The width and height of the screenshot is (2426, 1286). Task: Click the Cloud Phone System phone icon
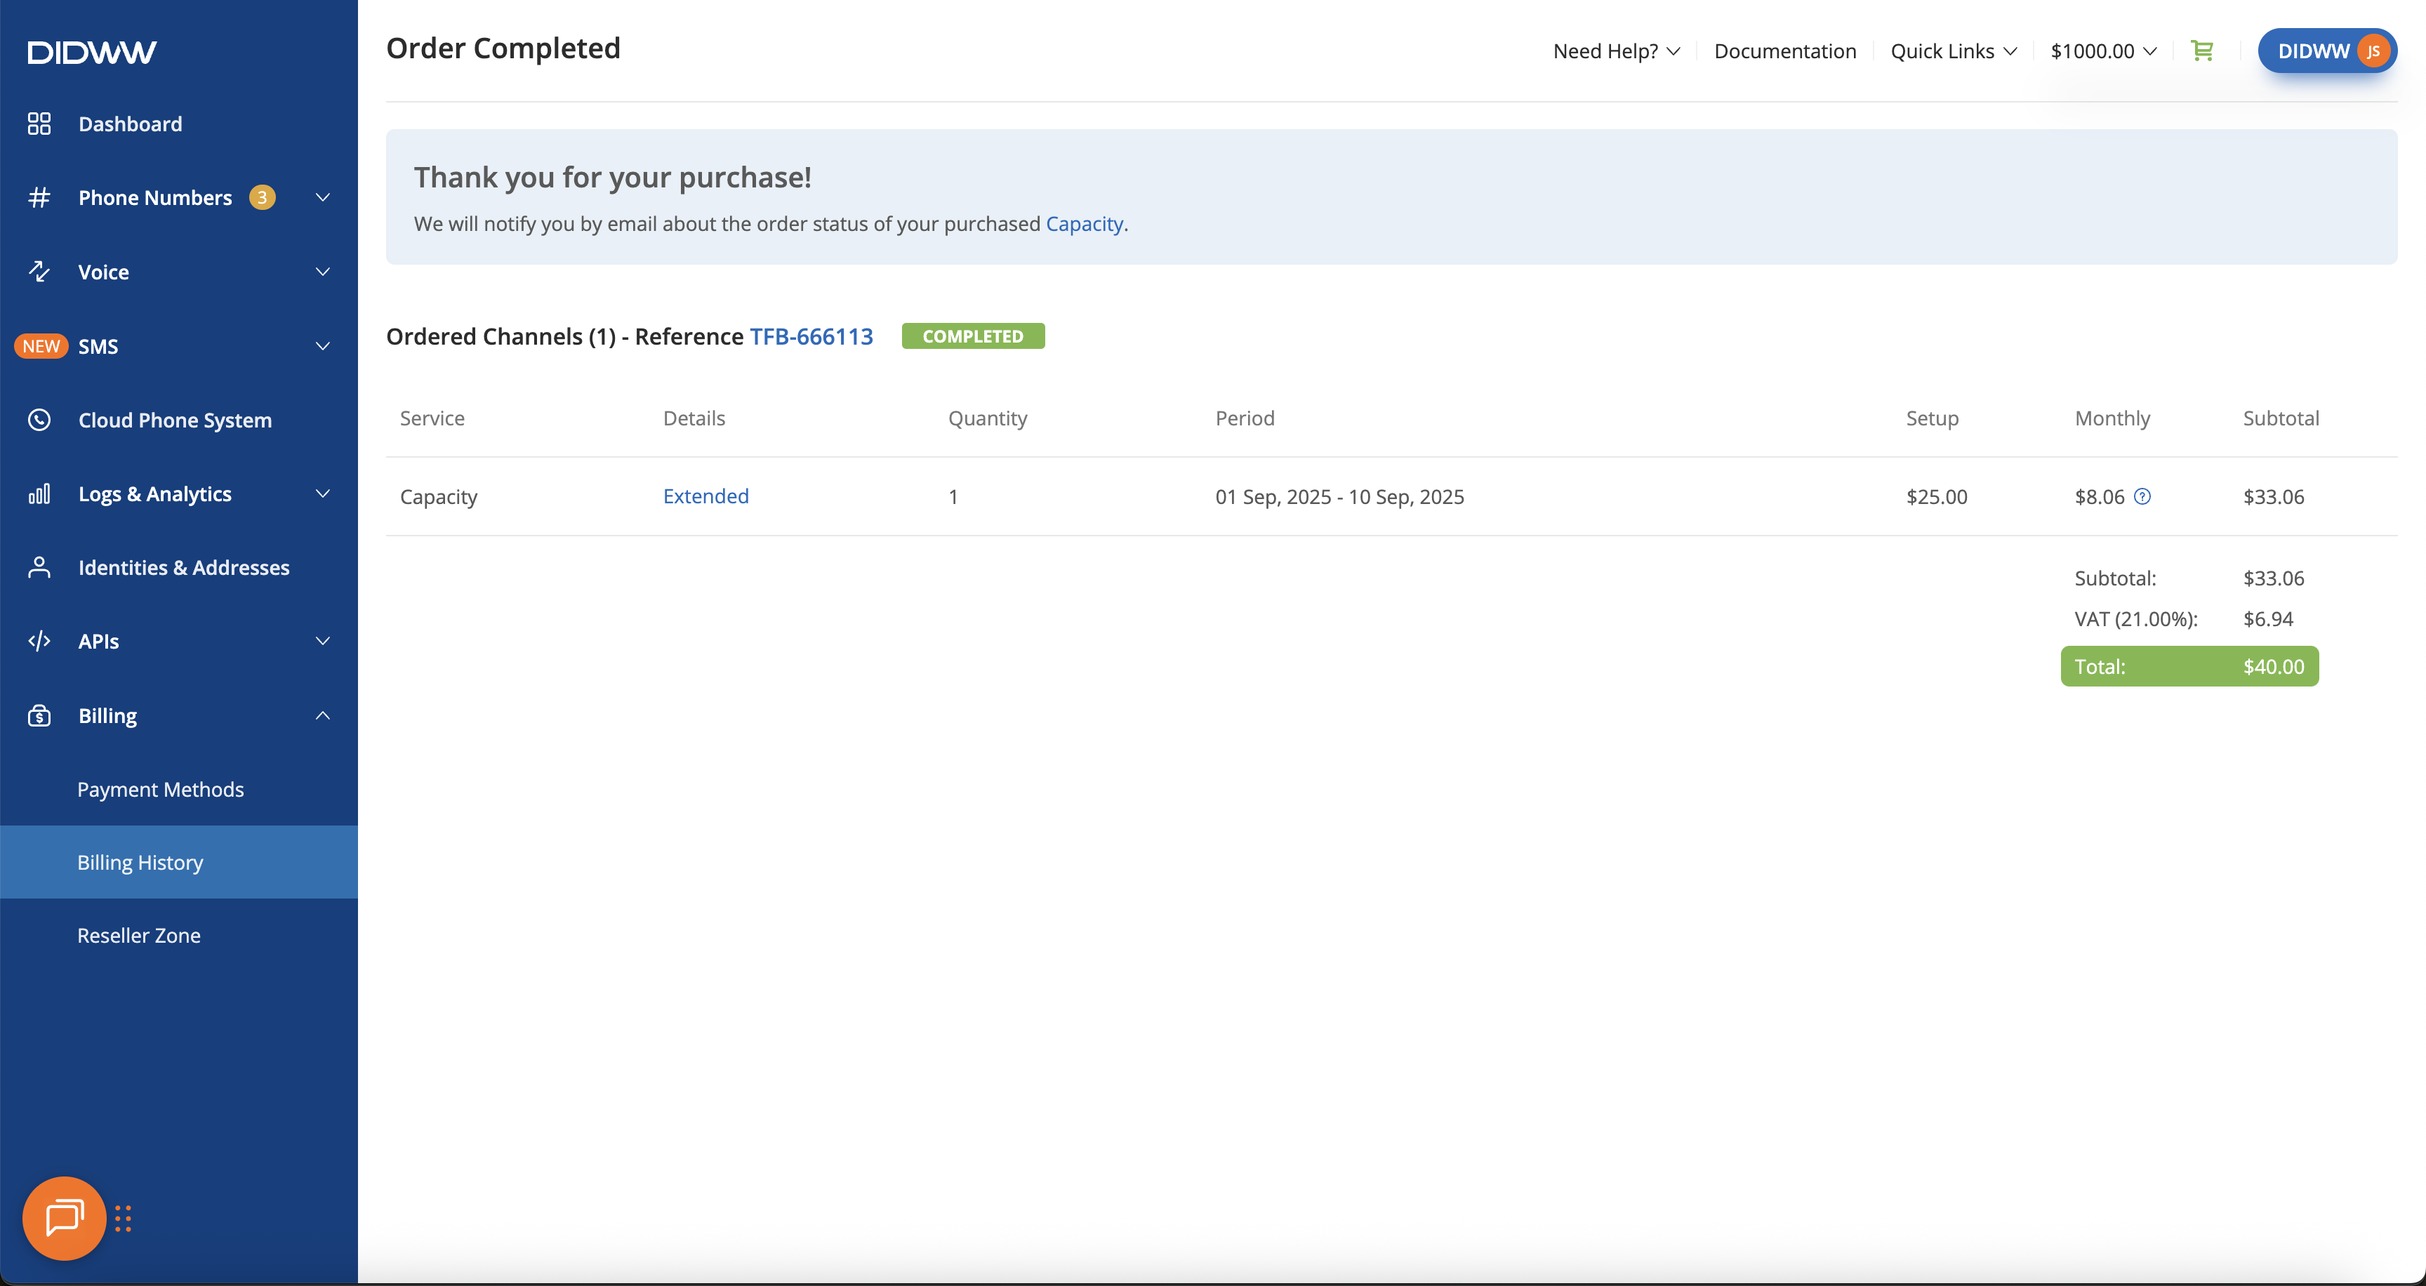pos(39,420)
